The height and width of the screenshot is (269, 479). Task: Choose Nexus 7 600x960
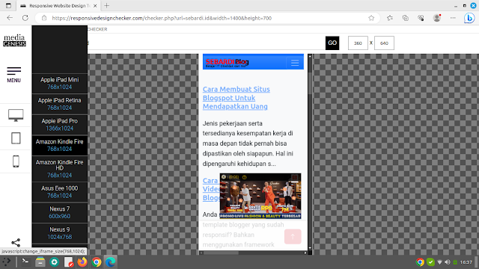click(x=60, y=212)
